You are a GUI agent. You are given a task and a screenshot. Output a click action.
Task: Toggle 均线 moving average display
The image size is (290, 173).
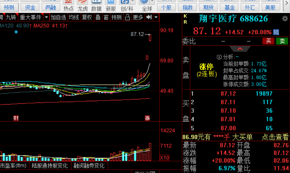(74, 17)
